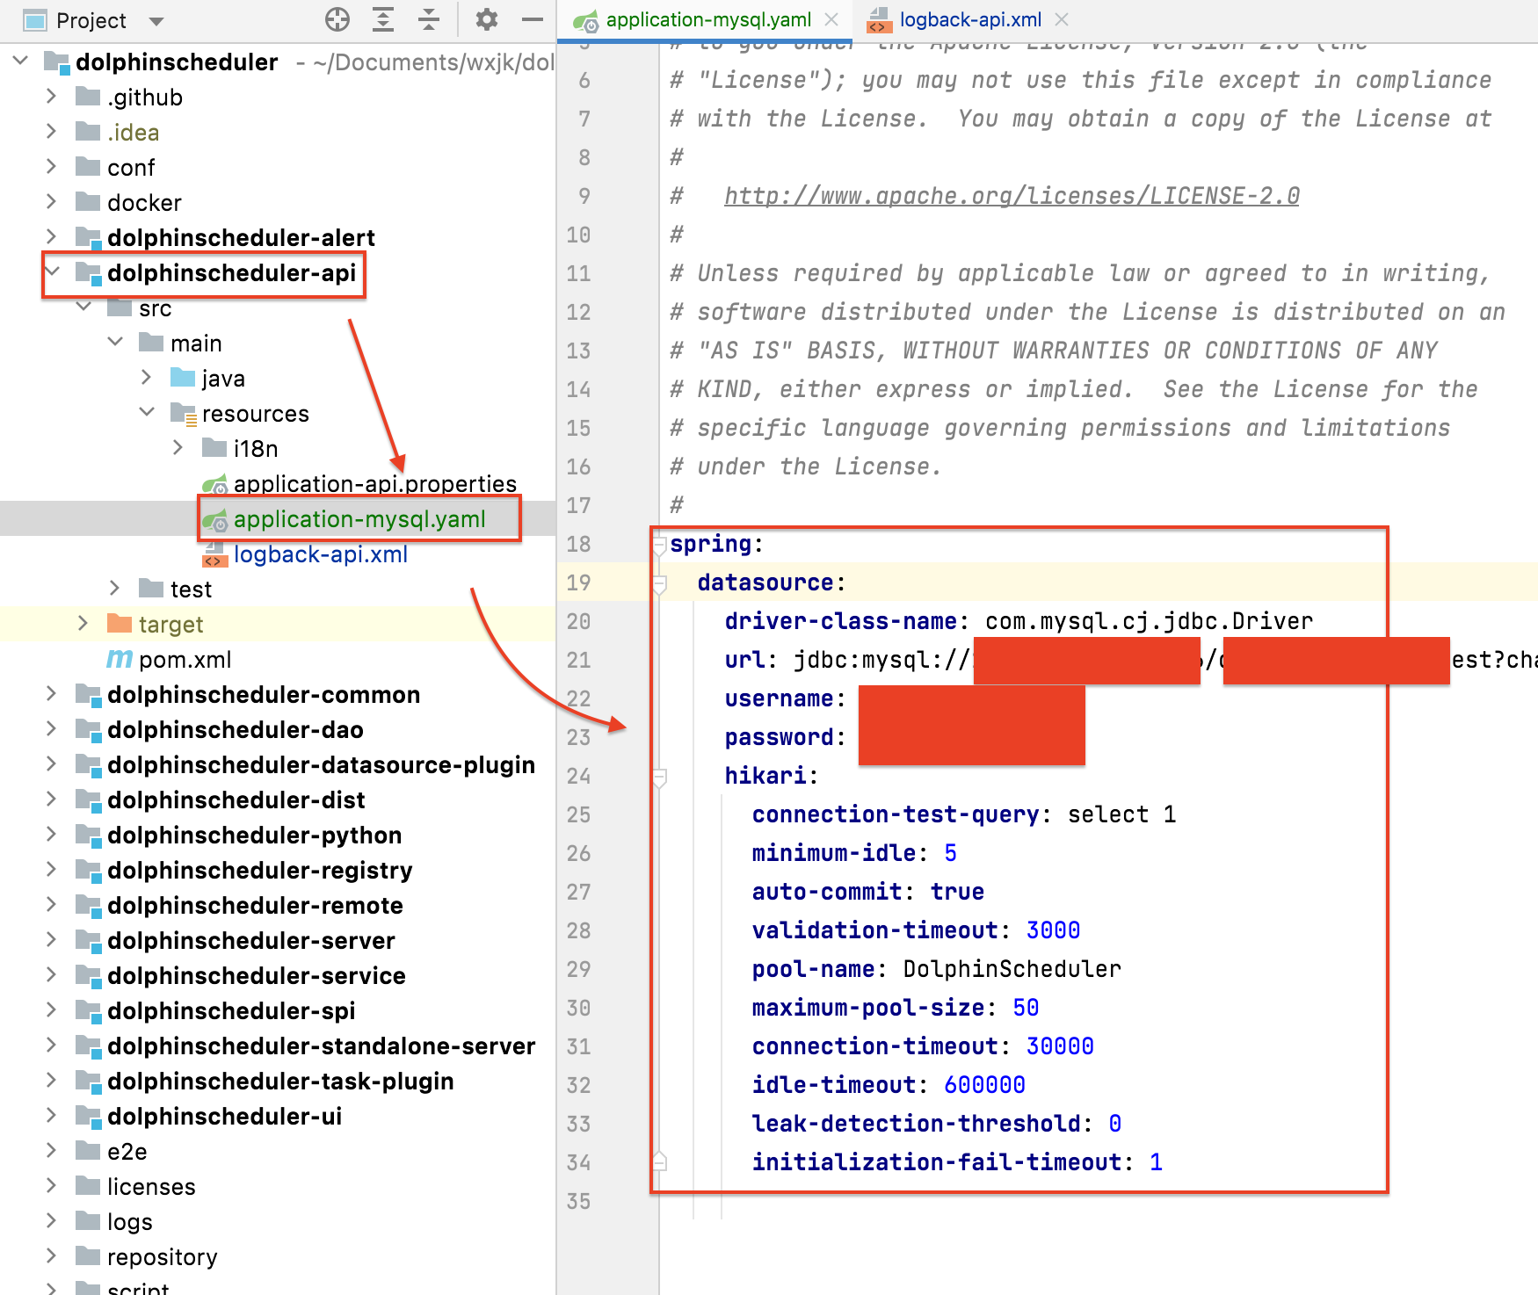Image resolution: width=1538 pixels, height=1295 pixels.
Task: Close the application-mysql.yaml tab
Action: tap(831, 19)
